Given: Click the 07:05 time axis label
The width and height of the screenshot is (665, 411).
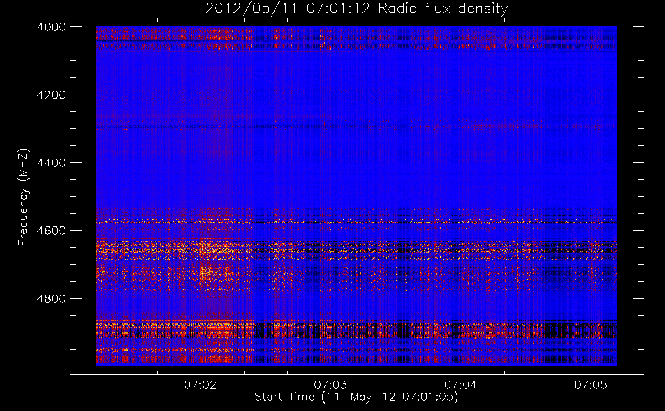Looking at the screenshot, I should [591, 385].
